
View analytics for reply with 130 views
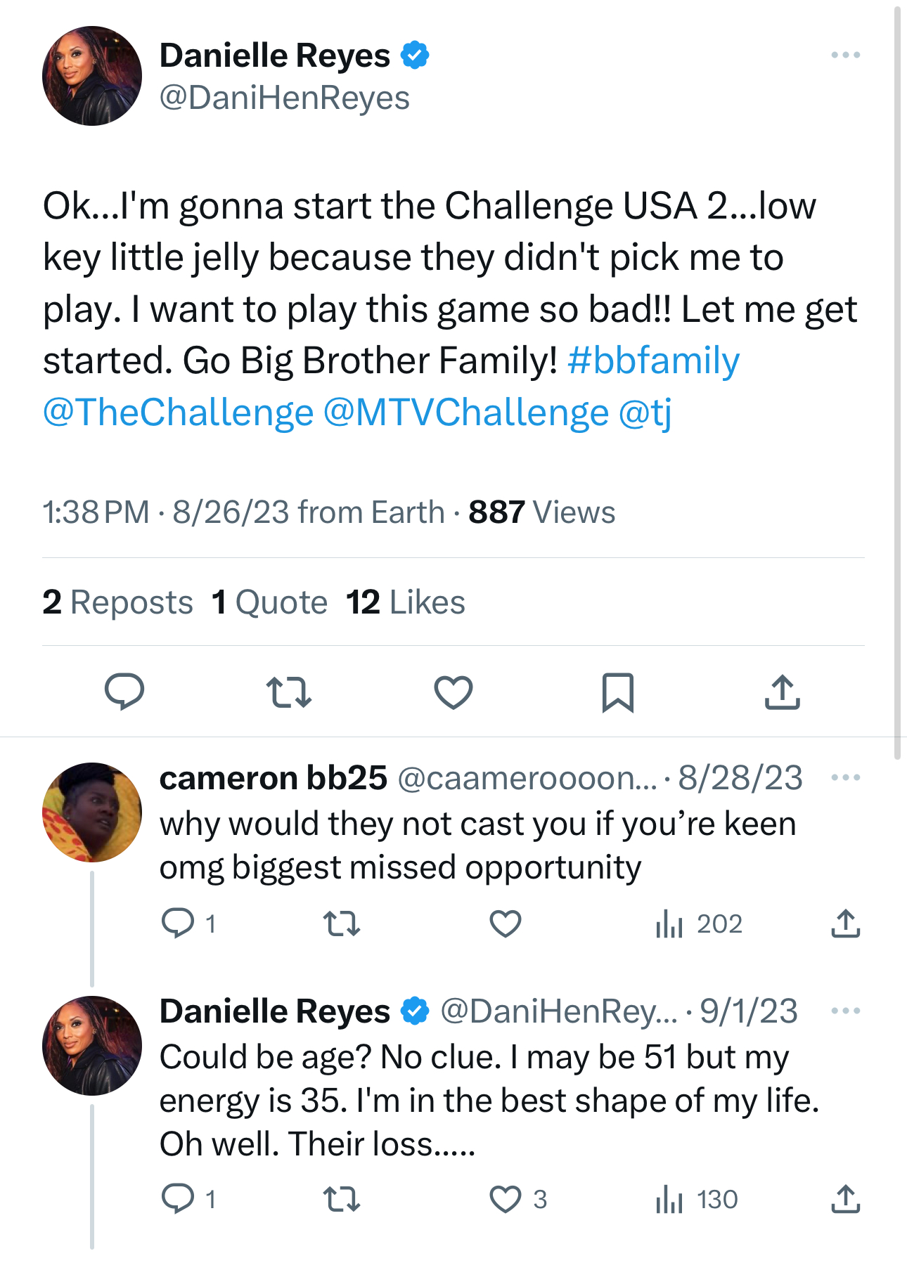(x=696, y=1199)
